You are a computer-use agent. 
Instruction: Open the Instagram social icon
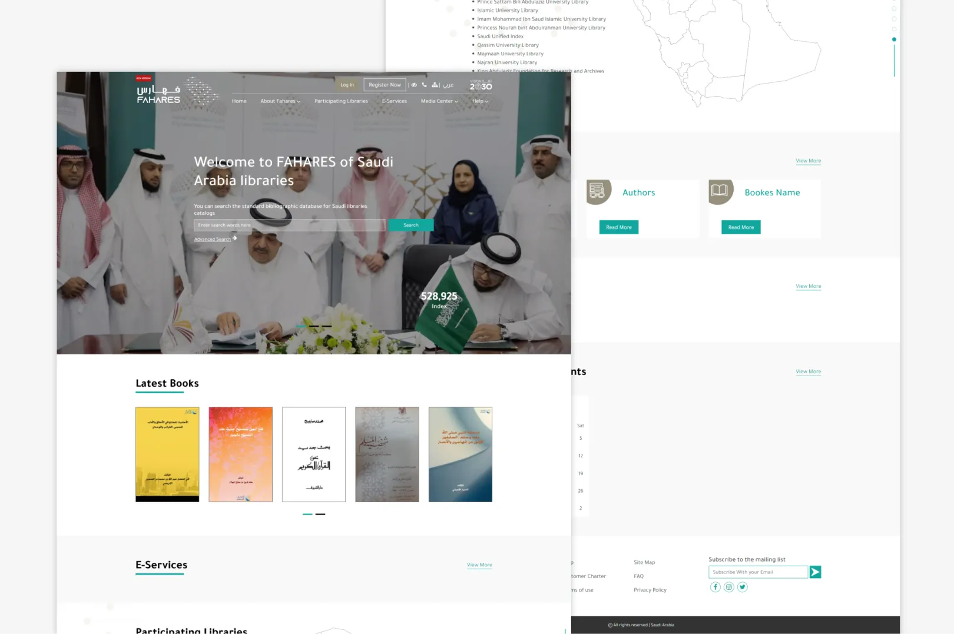coord(728,587)
